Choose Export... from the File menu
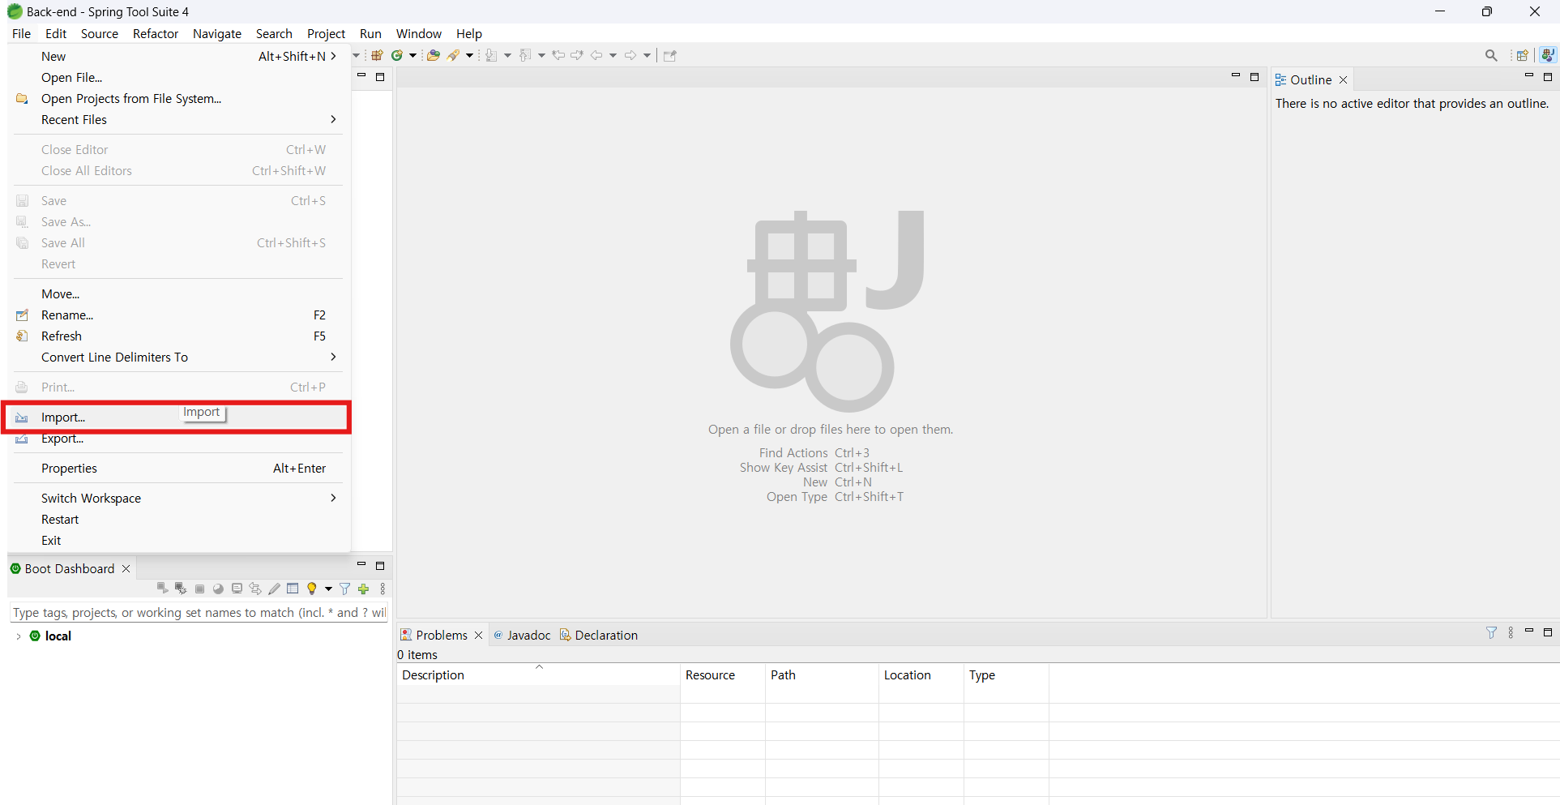The image size is (1560, 805). (x=178, y=439)
